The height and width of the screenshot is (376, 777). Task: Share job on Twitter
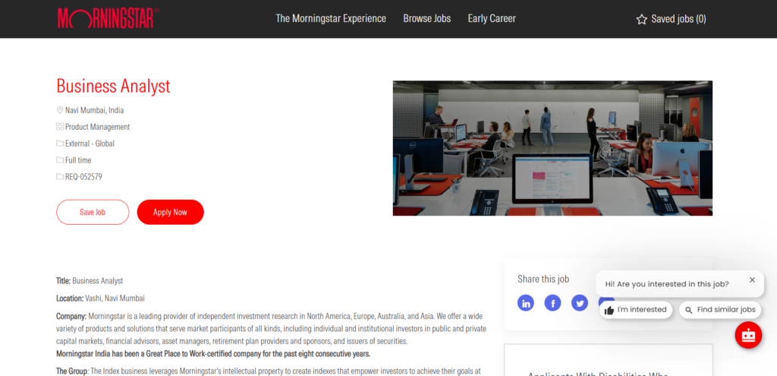(x=580, y=303)
